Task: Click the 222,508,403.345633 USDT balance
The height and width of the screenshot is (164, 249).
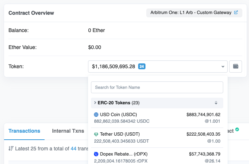Action: tap(122, 141)
